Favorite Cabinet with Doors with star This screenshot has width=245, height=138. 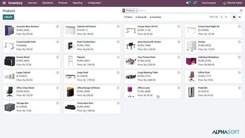tap(118, 26)
